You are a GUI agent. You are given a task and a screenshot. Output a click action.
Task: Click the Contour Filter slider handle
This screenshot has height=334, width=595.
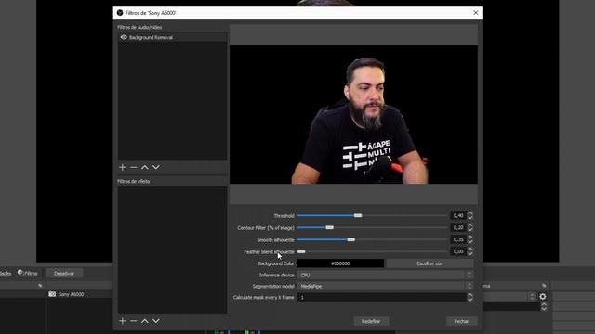[330, 227]
